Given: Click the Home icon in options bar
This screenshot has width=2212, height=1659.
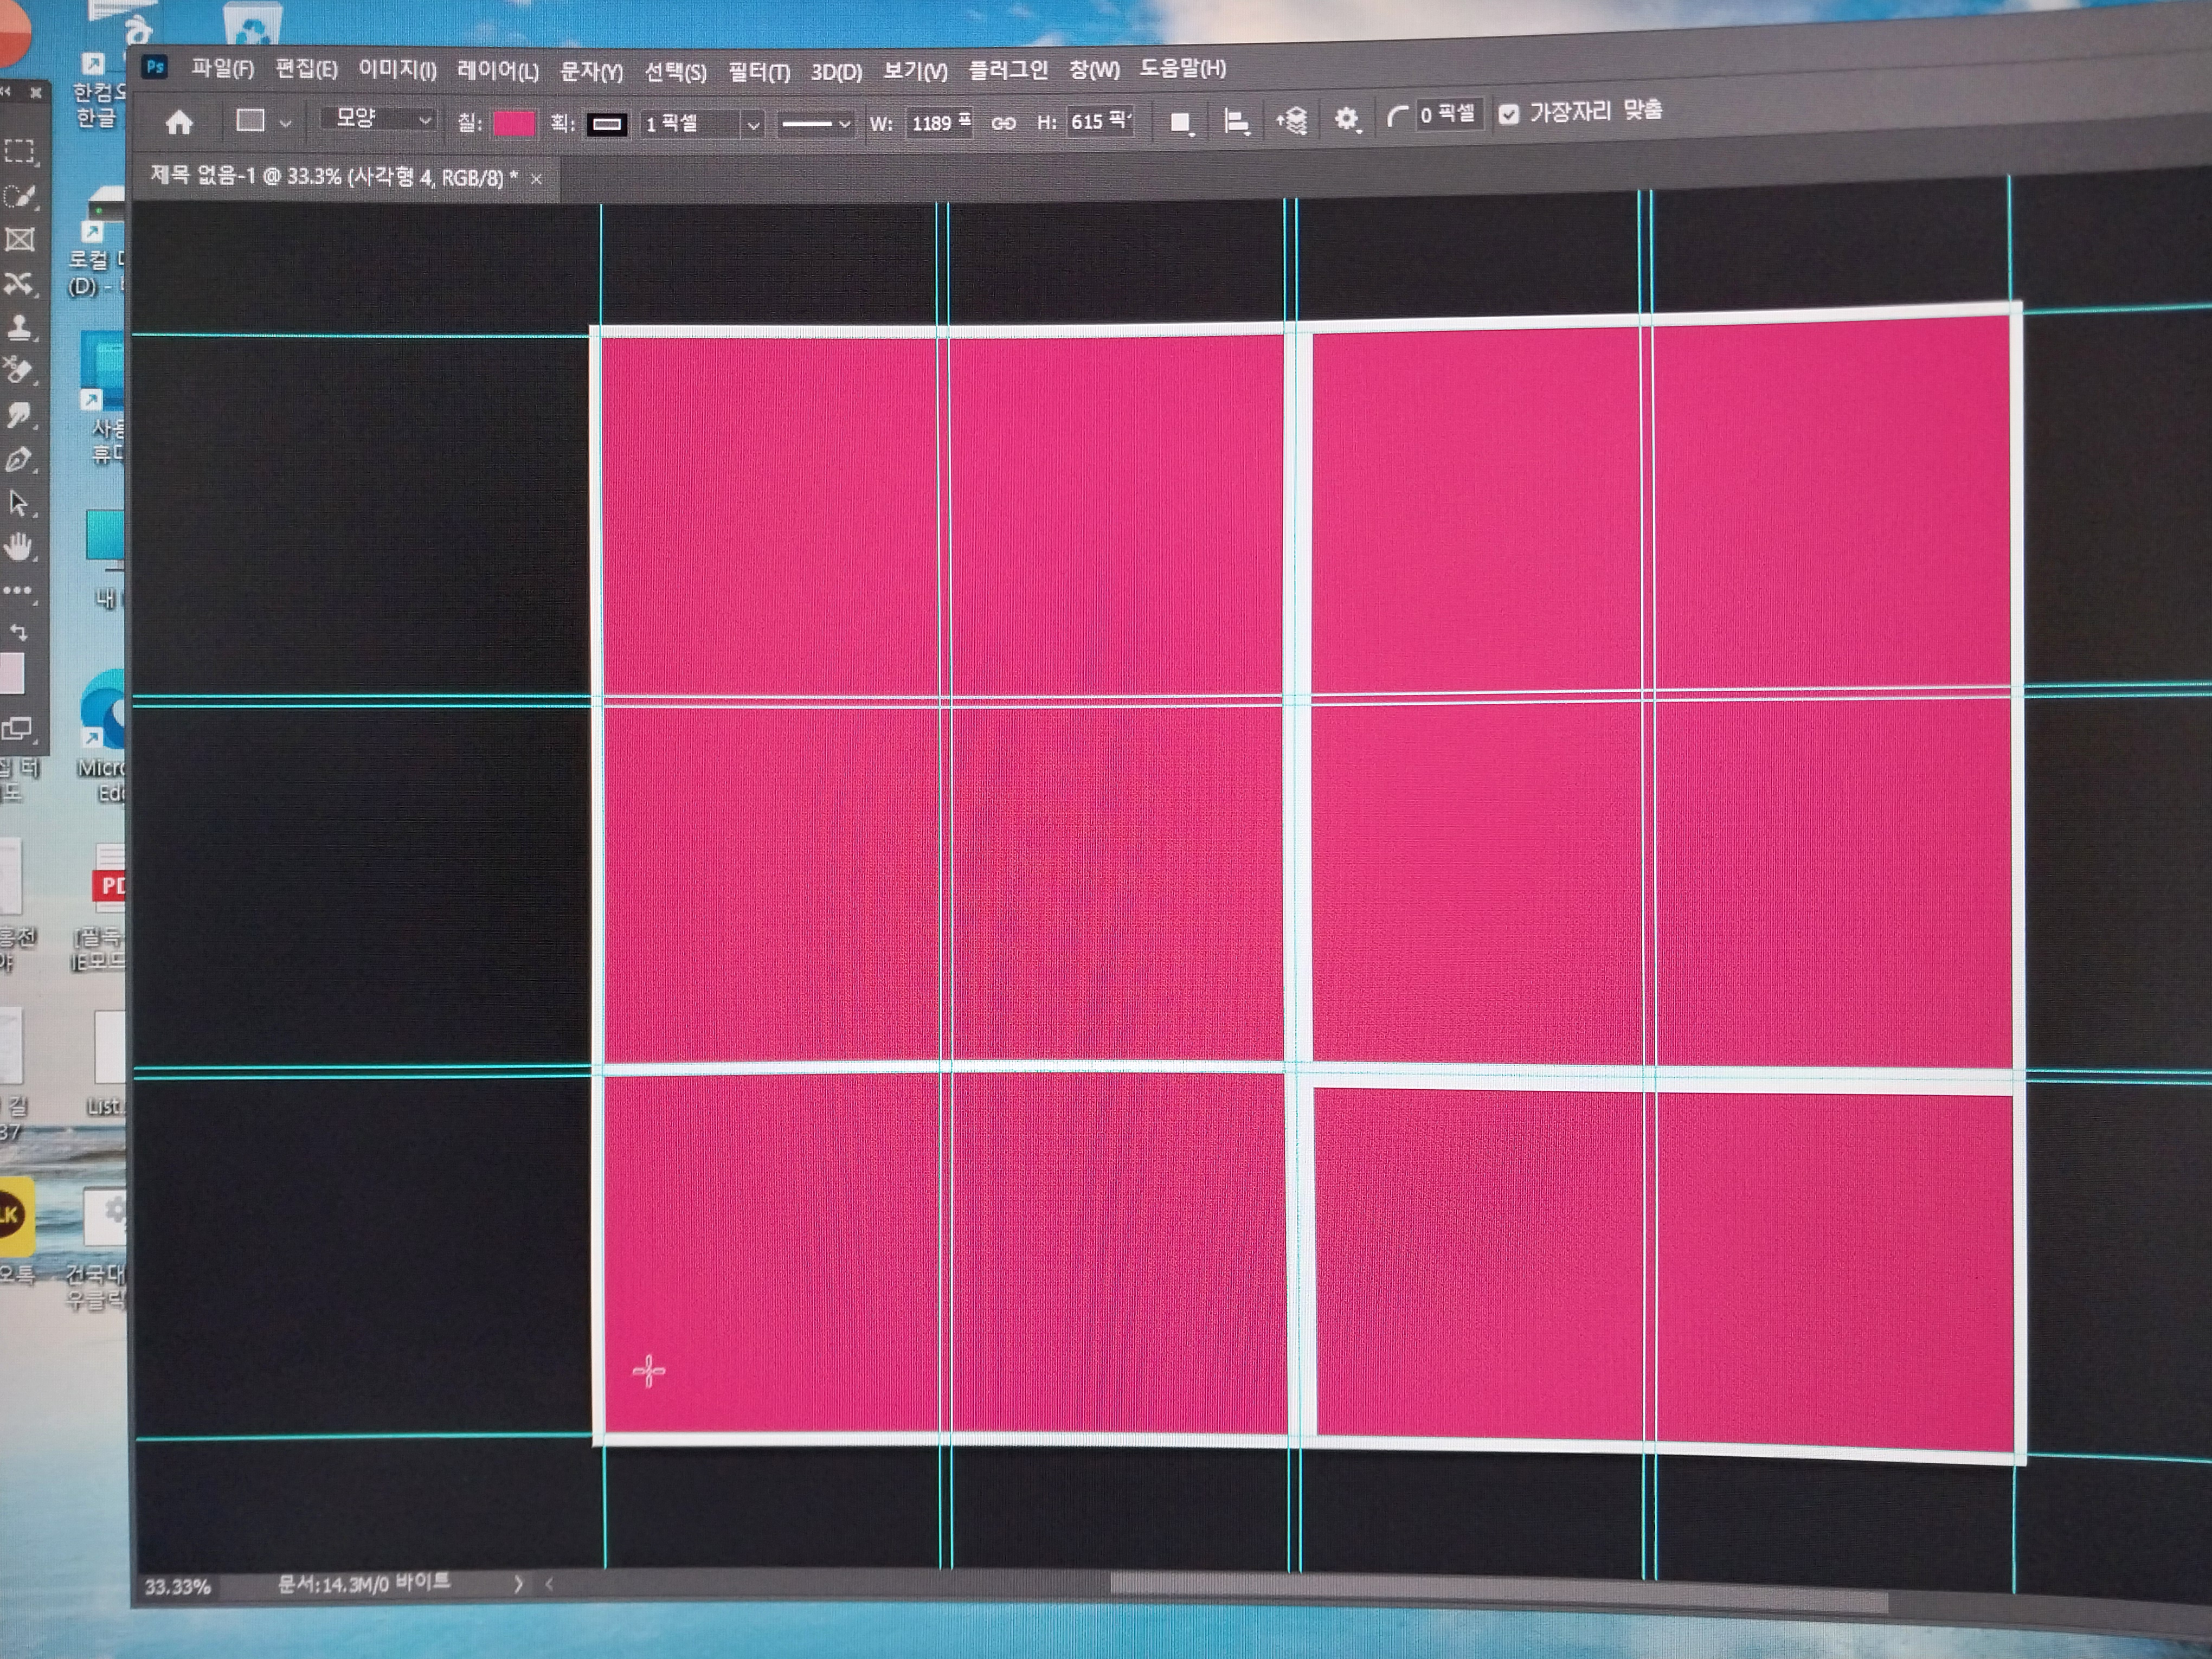Looking at the screenshot, I should pos(179,123).
